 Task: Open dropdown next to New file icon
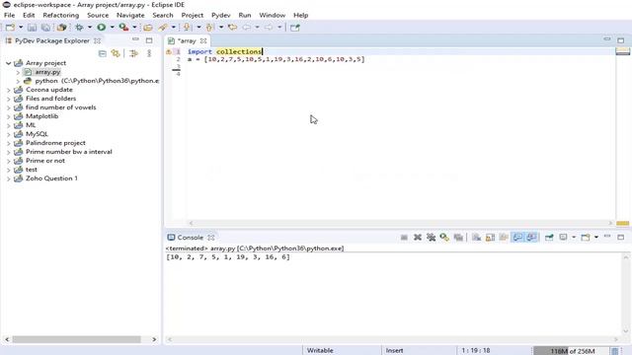pyautogui.click(x=21, y=28)
